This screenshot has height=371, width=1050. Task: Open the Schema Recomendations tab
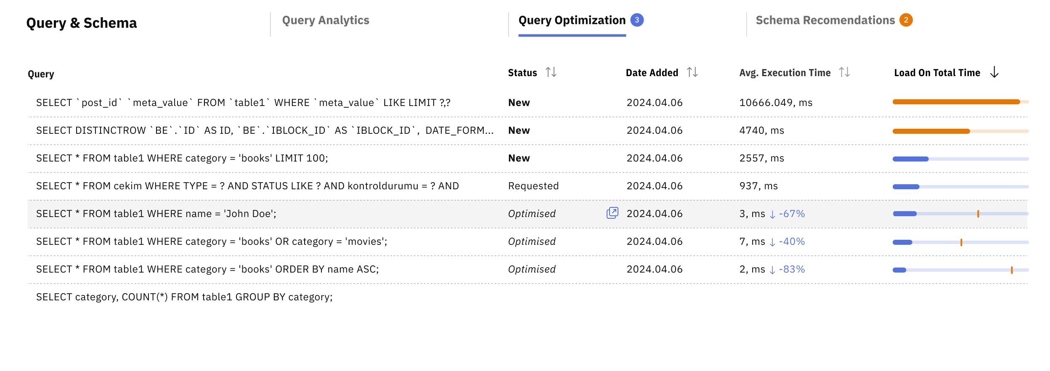click(x=825, y=20)
